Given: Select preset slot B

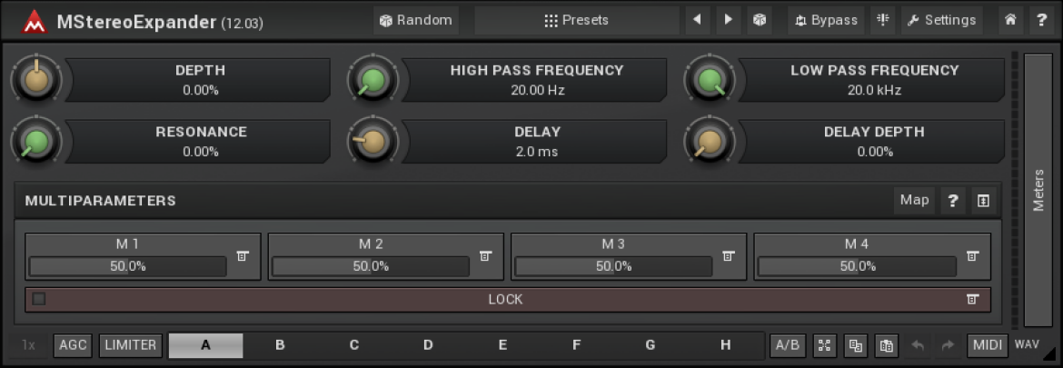Looking at the screenshot, I should point(280,345).
